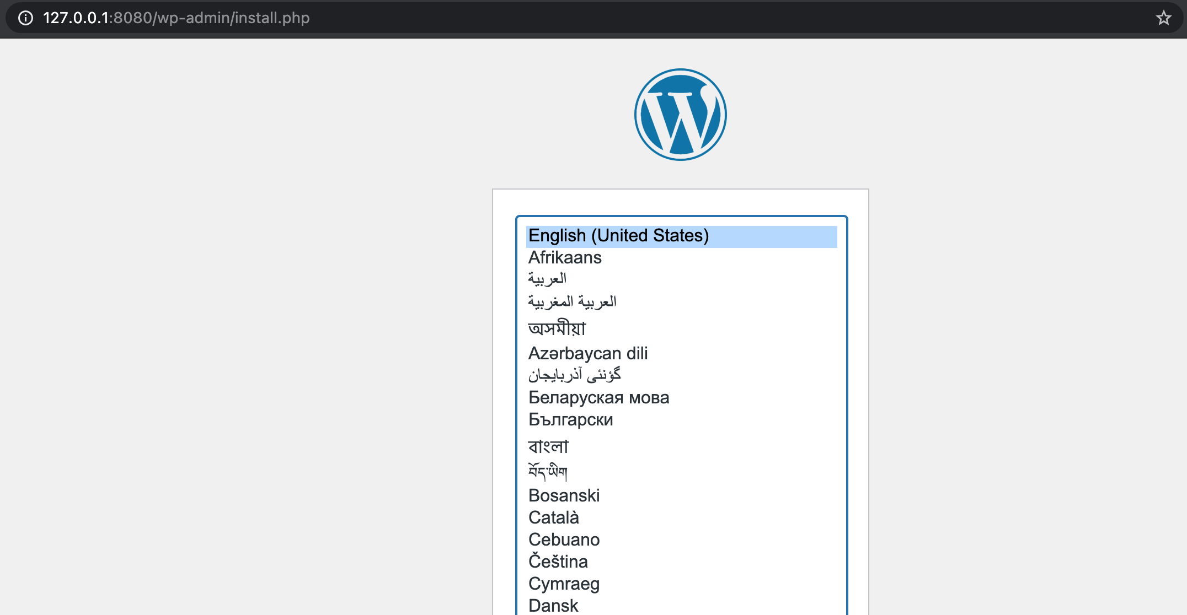Select Afrikaans from language list
Viewport: 1187px width, 615px height.
[565, 258]
